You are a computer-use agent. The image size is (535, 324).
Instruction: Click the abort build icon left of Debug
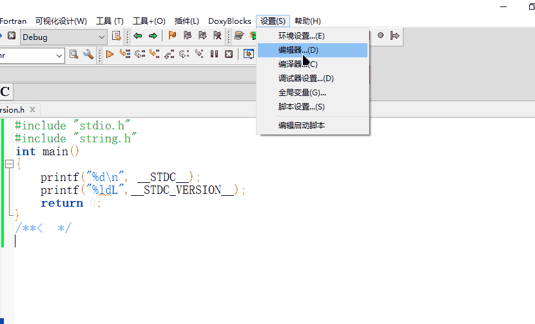click(12, 35)
